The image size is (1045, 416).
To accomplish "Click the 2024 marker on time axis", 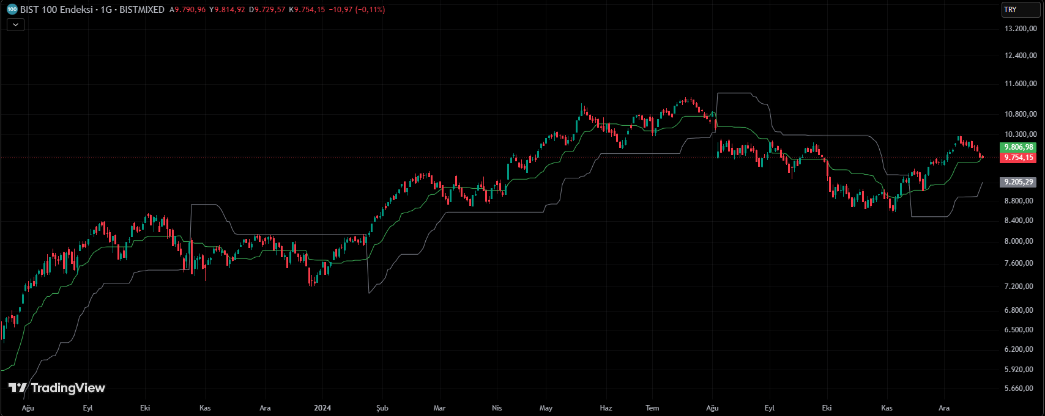I will 322,408.
